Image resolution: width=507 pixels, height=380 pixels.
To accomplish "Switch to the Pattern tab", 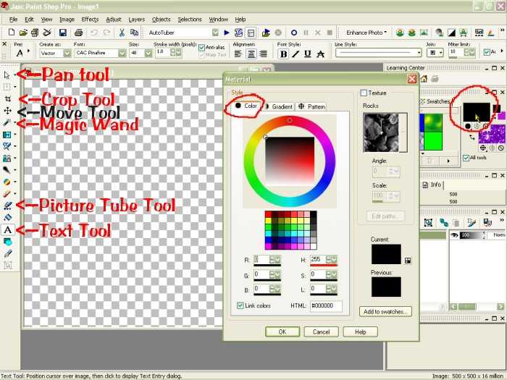I will tap(311, 106).
